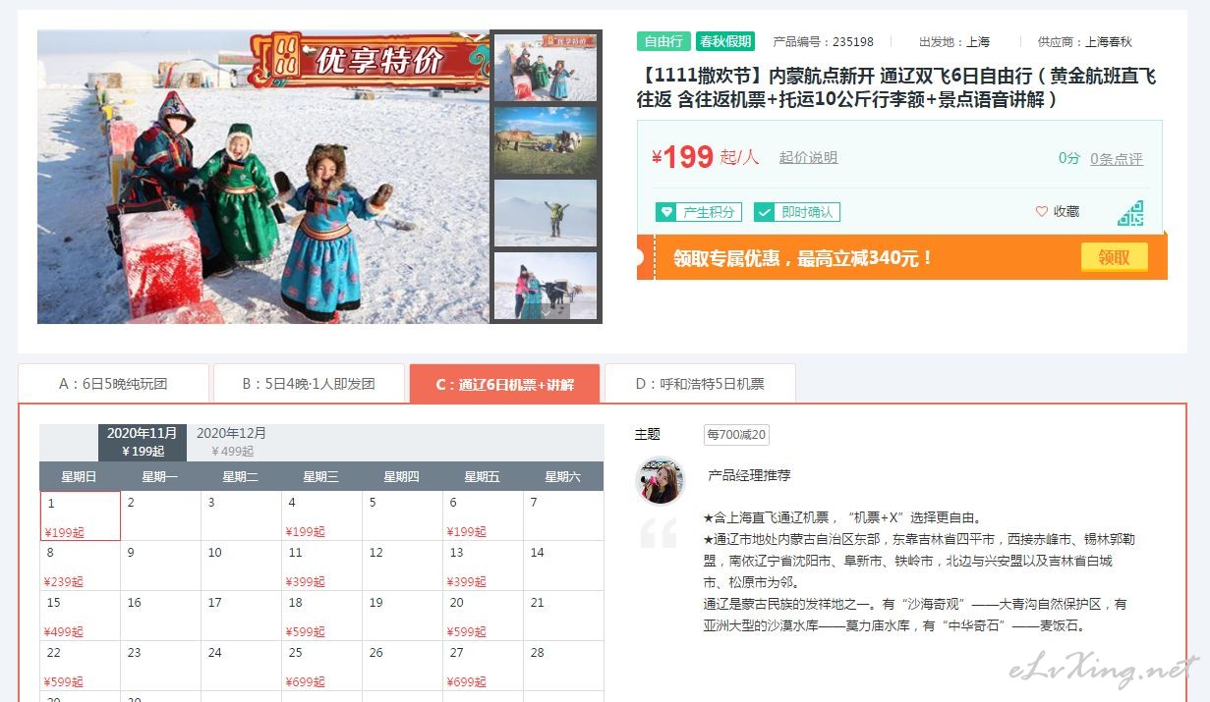This screenshot has width=1210, height=702.
Task: Click the 0分 rating score
Action: [x=1069, y=158]
